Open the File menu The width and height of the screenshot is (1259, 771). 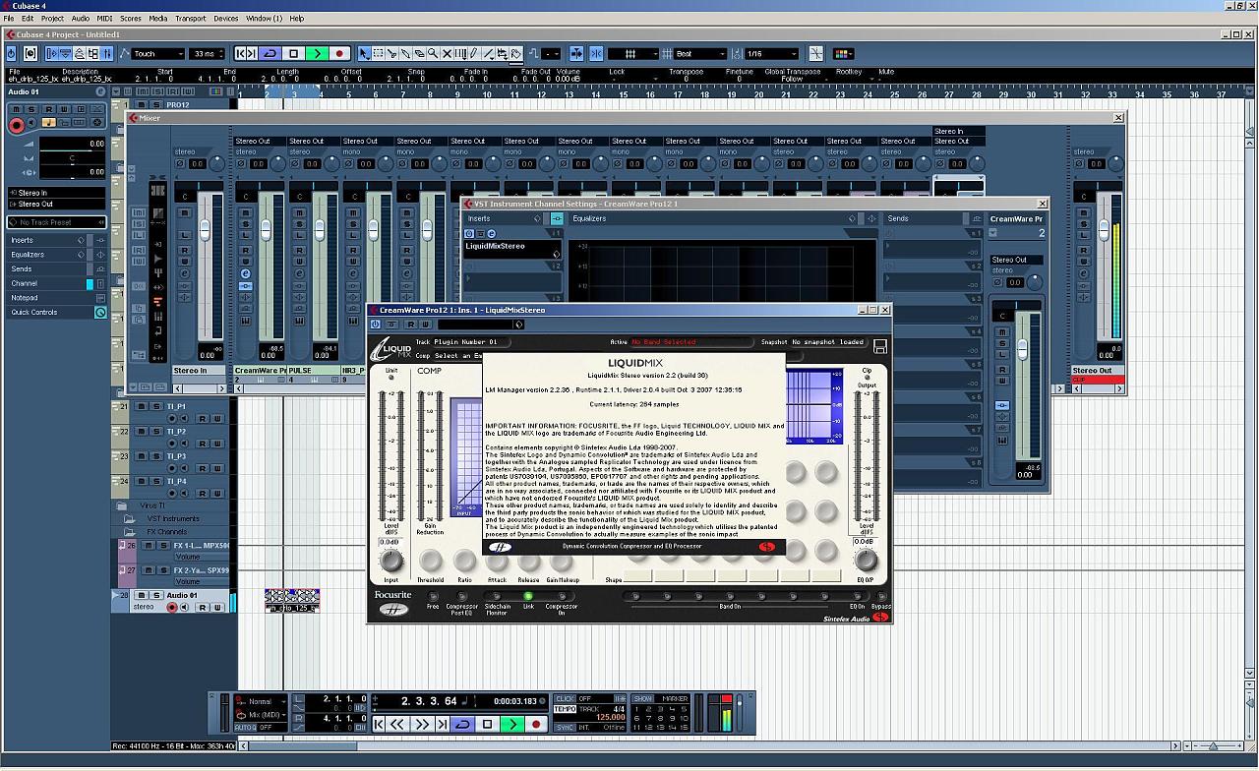click(9, 18)
